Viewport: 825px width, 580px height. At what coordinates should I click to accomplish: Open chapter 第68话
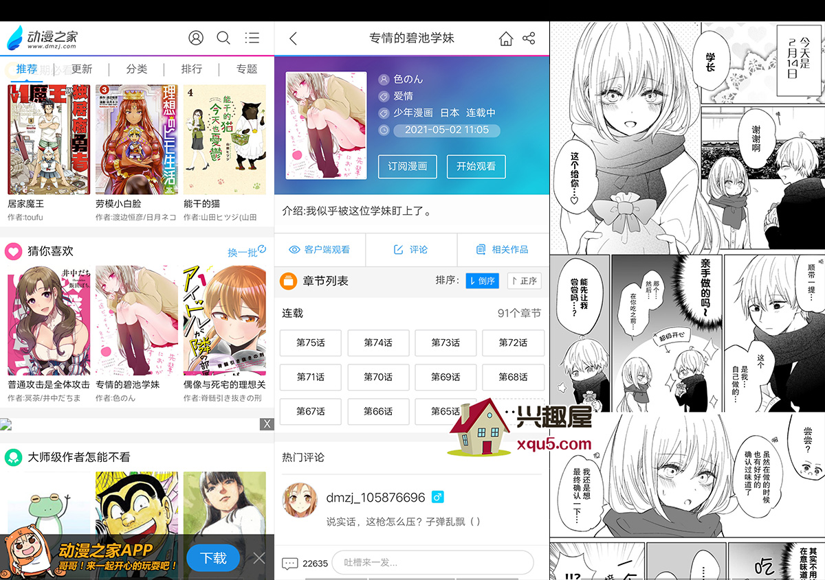(513, 377)
